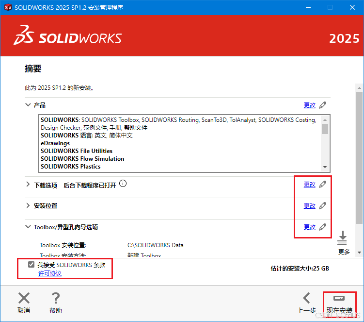Click the 摘要 heading
The image size is (364, 322).
(33, 68)
